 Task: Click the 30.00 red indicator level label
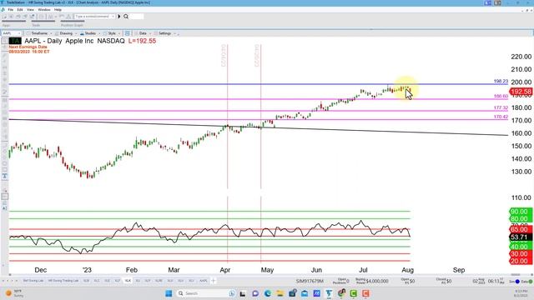pos(521,254)
